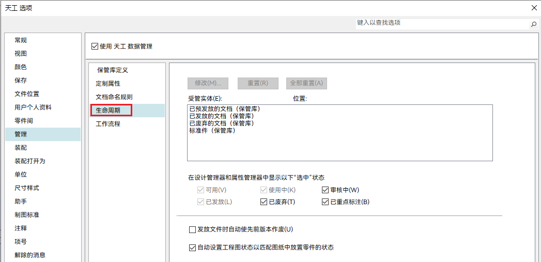Uncheck the 已废弃(T) checkbox
This screenshot has width=541, height=262.
tap(264, 202)
